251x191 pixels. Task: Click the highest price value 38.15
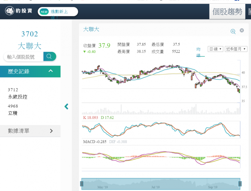coord(141,51)
